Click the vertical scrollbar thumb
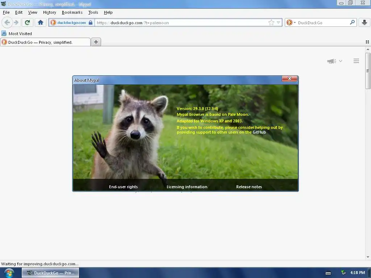 368,71
